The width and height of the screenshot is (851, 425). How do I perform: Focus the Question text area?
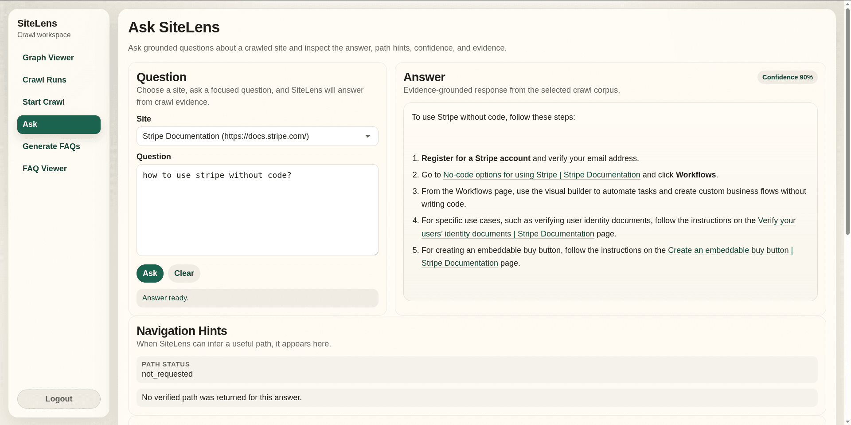coord(258,210)
